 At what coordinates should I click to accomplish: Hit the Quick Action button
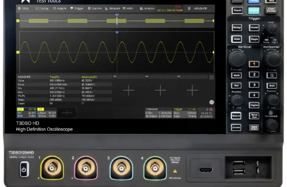pos(254,127)
